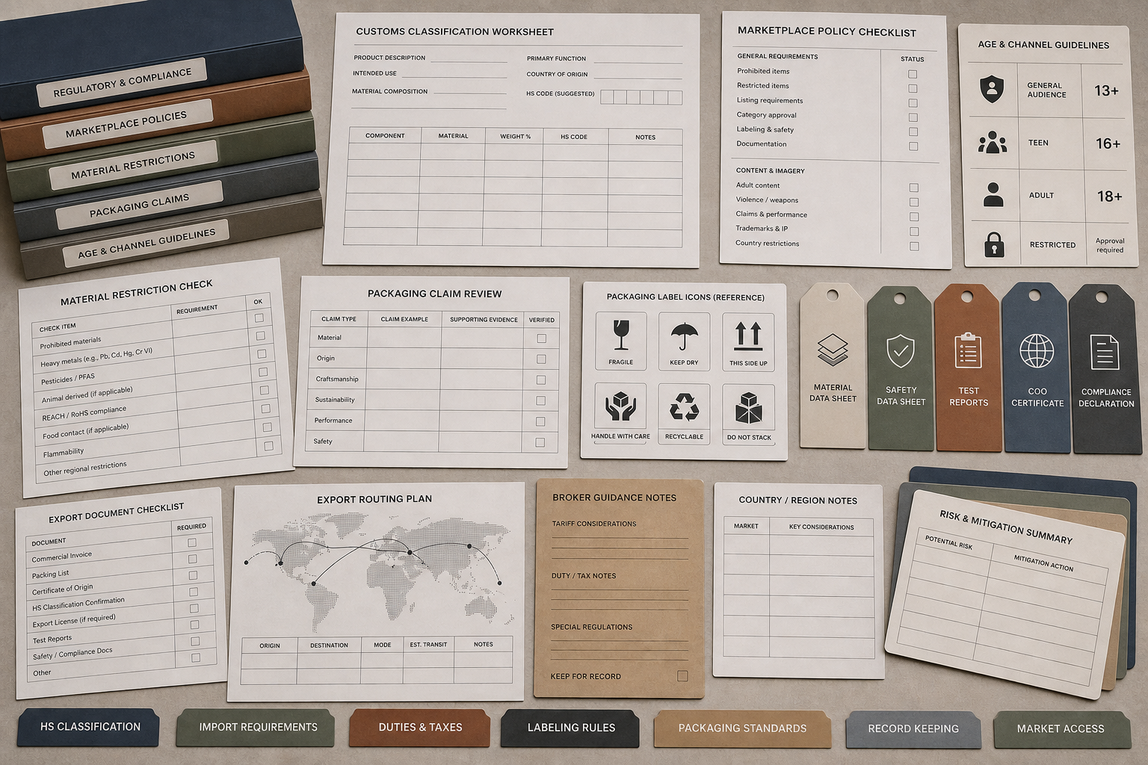The height and width of the screenshot is (765, 1148).
Task: Tick the Category approval status checkbox
Action: (x=913, y=117)
